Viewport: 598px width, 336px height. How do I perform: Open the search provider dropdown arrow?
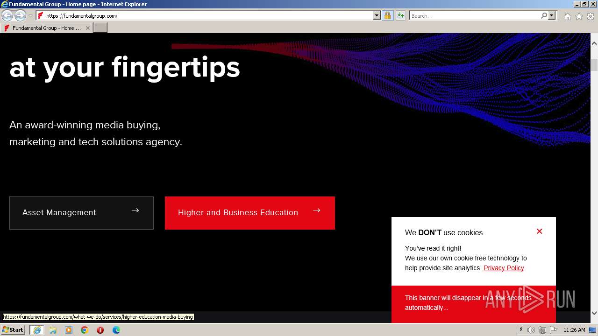click(552, 15)
